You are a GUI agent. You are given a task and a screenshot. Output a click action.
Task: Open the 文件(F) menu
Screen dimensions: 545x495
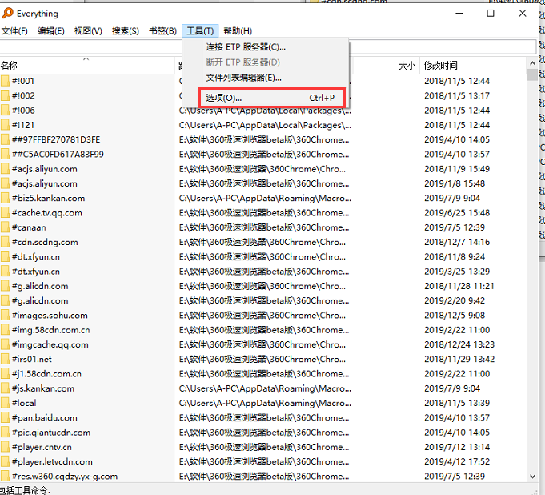(x=14, y=31)
